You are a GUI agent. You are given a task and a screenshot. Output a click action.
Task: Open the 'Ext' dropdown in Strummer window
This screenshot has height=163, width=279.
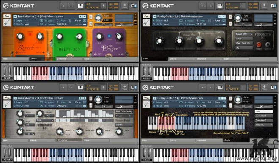click(x=45, y=120)
